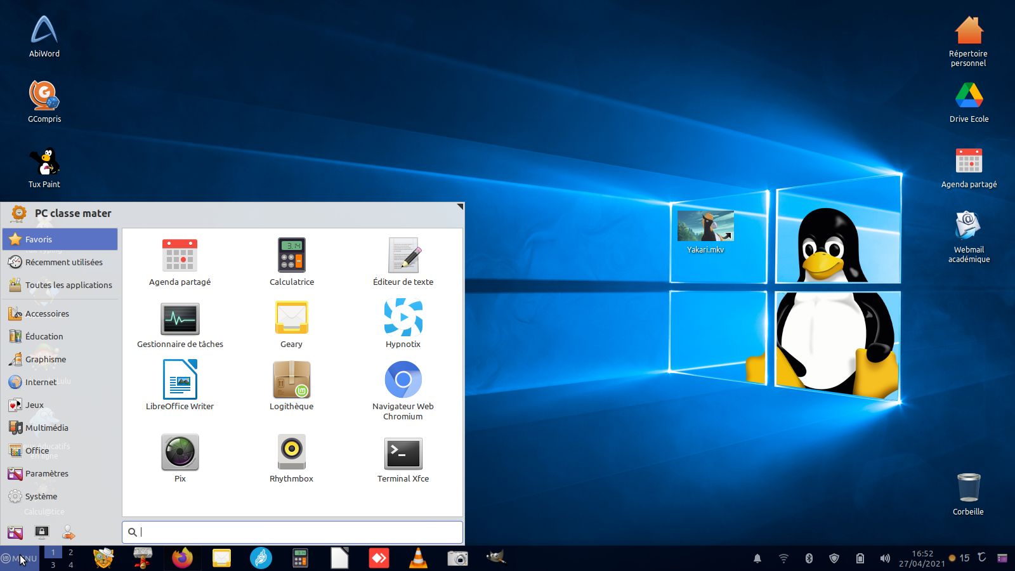The image size is (1015, 571).
Task: Open the screenshot camera launcher
Action: click(x=457, y=558)
